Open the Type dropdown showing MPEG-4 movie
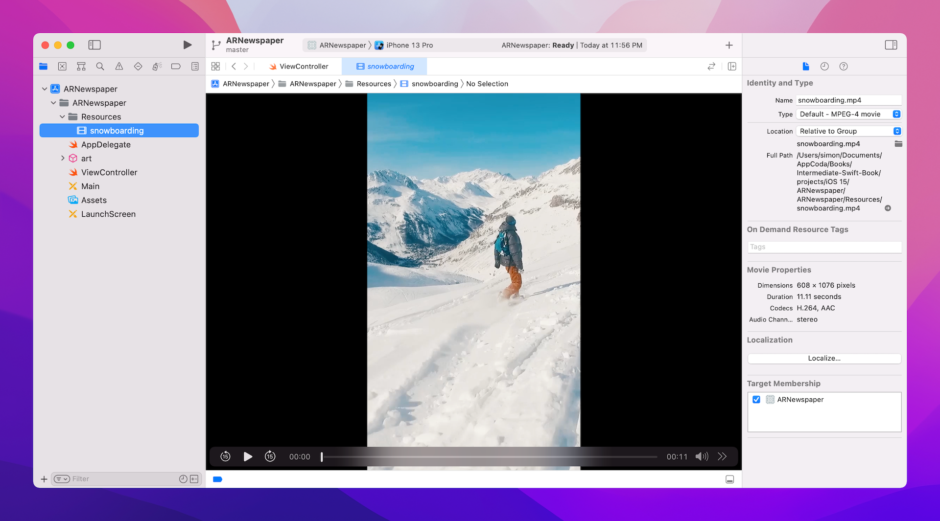Screen dimensions: 940x521 pyautogui.click(x=849, y=114)
